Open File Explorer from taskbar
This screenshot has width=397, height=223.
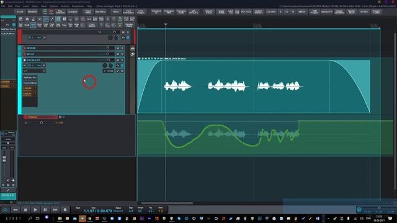coord(60,219)
